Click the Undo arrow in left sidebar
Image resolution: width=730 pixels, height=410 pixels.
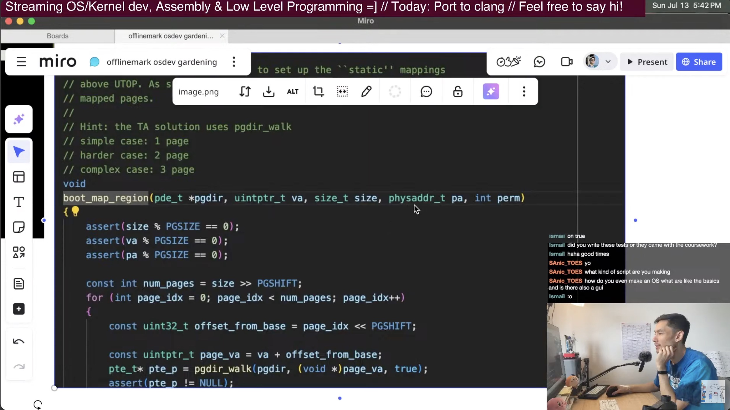click(x=19, y=341)
